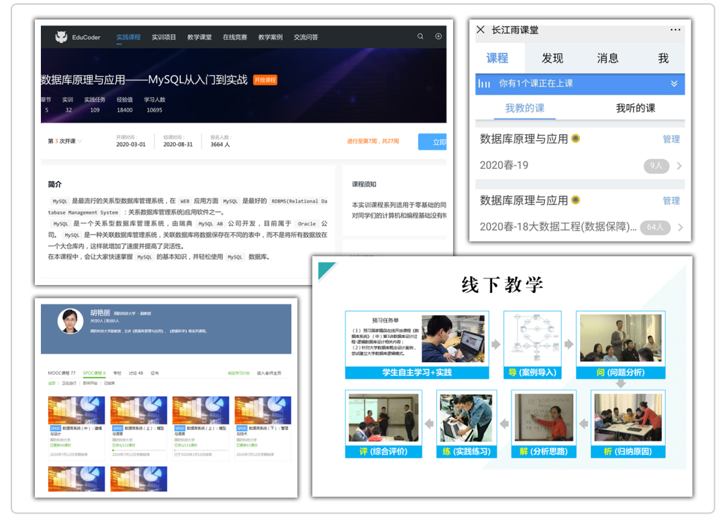Click the 经验值 18400 statistic
This screenshot has width=725, height=519.
click(x=124, y=105)
